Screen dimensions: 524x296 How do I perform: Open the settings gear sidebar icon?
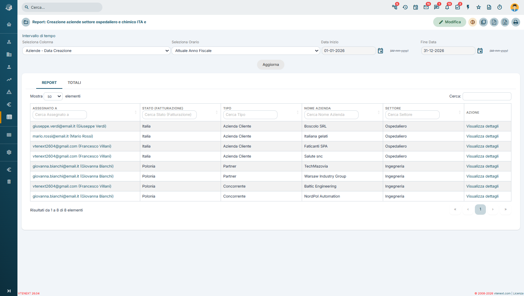click(9, 152)
